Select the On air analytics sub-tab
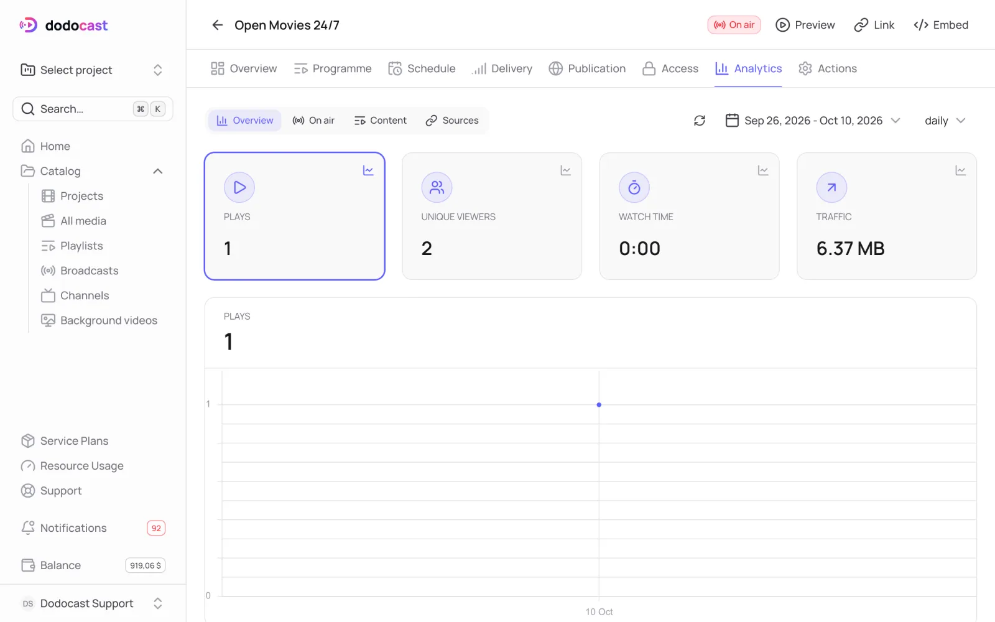995x622 pixels. (x=313, y=121)
